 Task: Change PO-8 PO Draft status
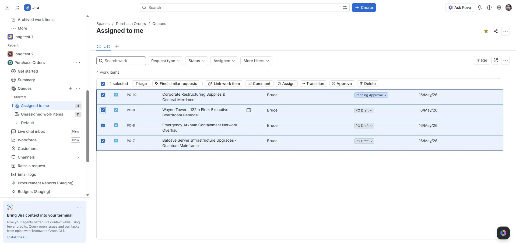coord(364,126)
